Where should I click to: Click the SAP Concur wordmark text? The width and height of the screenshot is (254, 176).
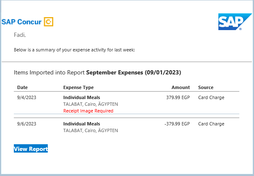(21, 22)
